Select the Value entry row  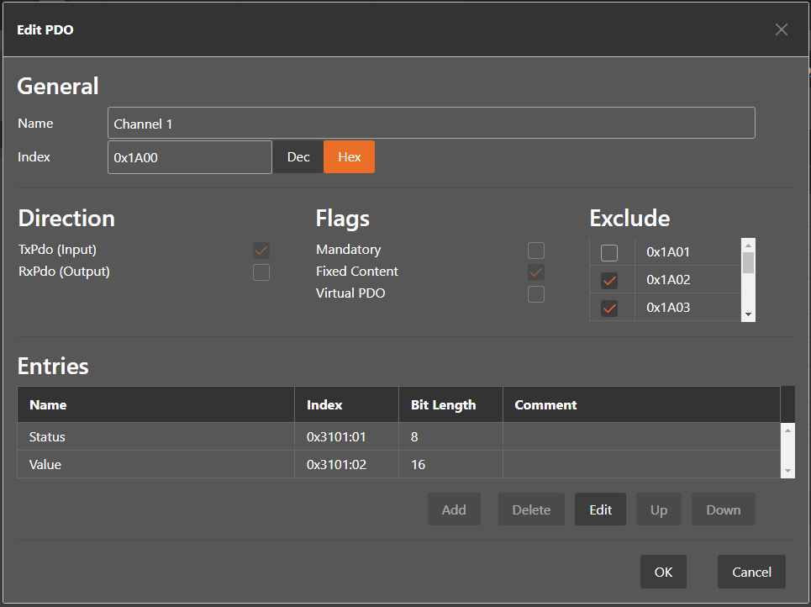click(155, 464)
